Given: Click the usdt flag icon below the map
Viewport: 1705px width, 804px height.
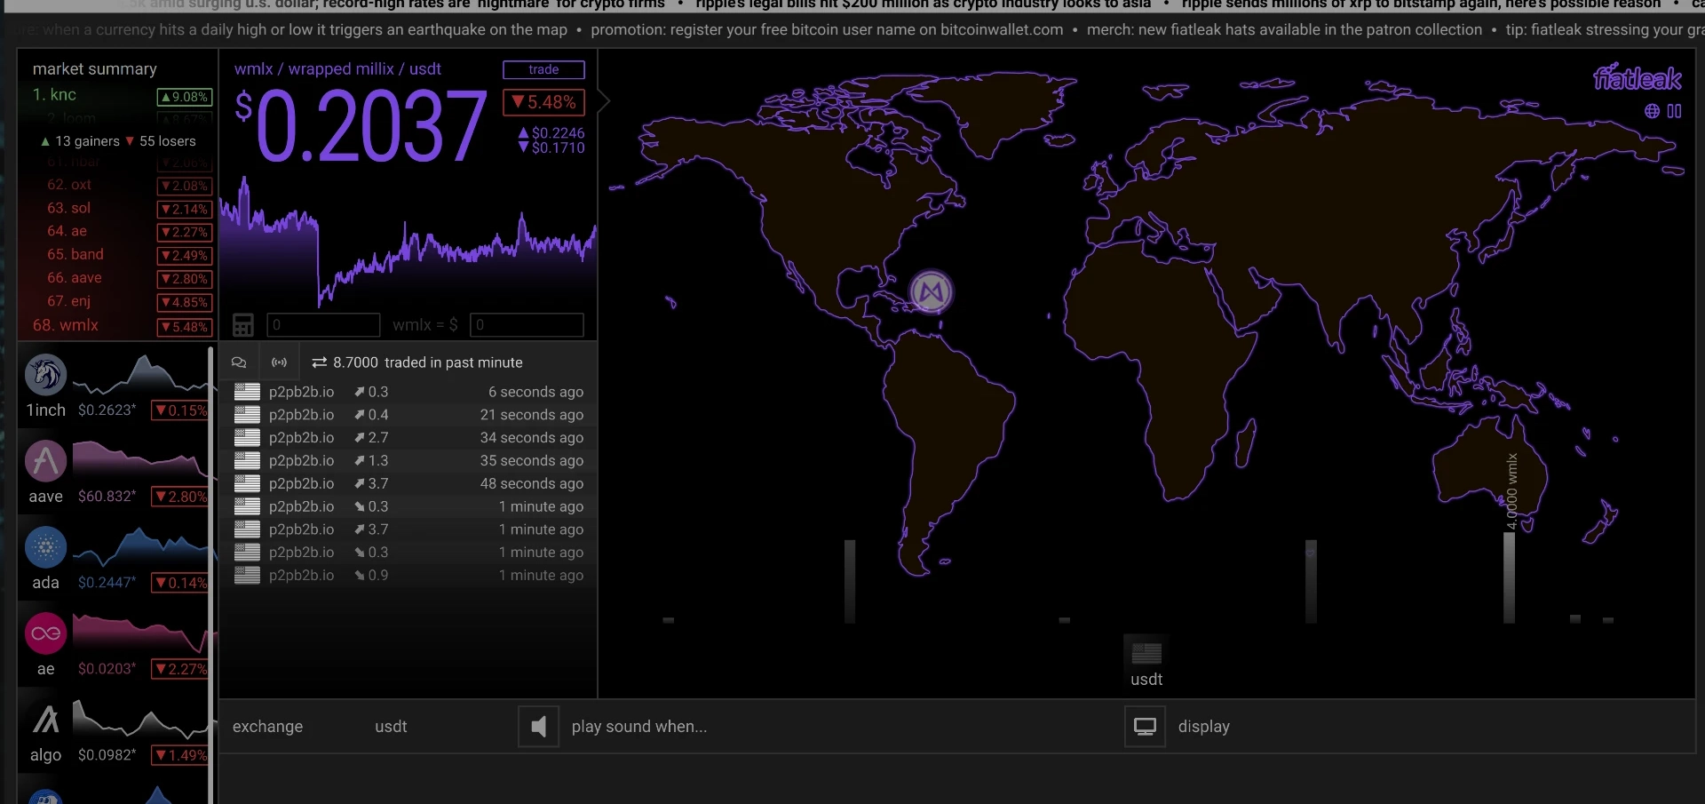Looking at the screenshot, I should coord(1146,653).
